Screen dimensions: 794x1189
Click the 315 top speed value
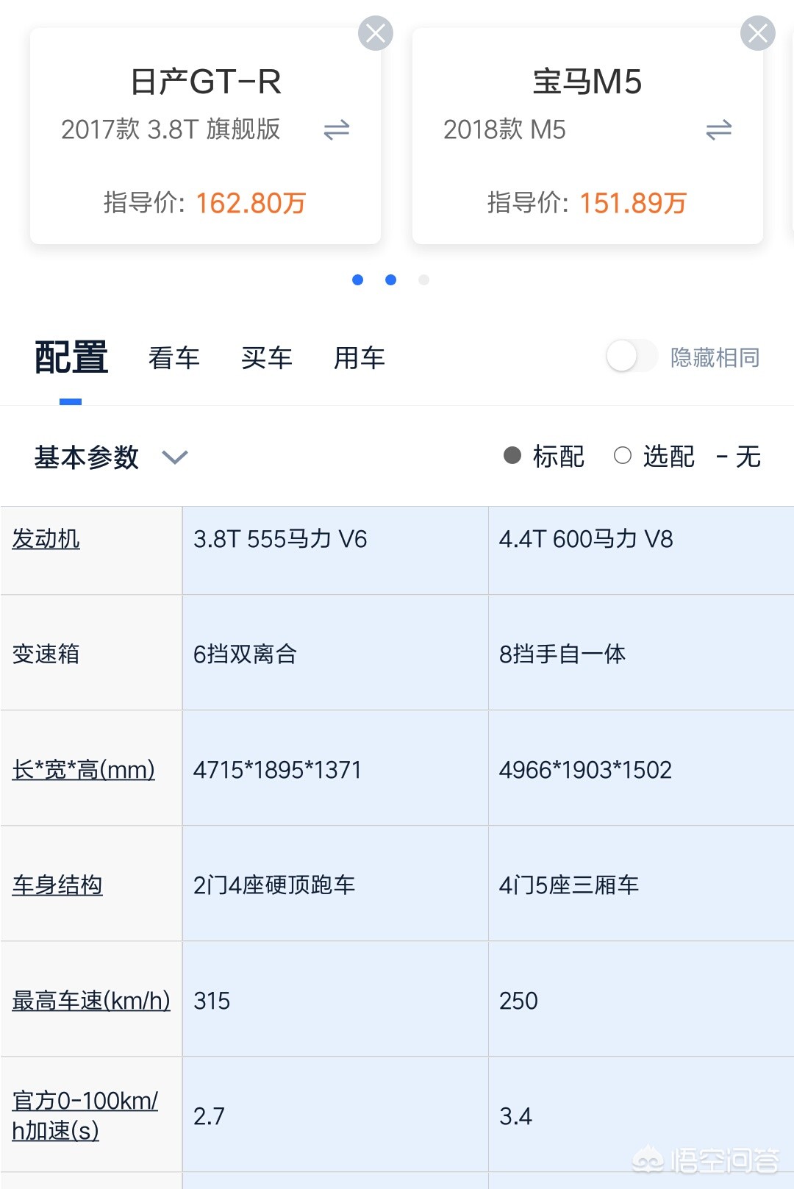point(212,1001)
